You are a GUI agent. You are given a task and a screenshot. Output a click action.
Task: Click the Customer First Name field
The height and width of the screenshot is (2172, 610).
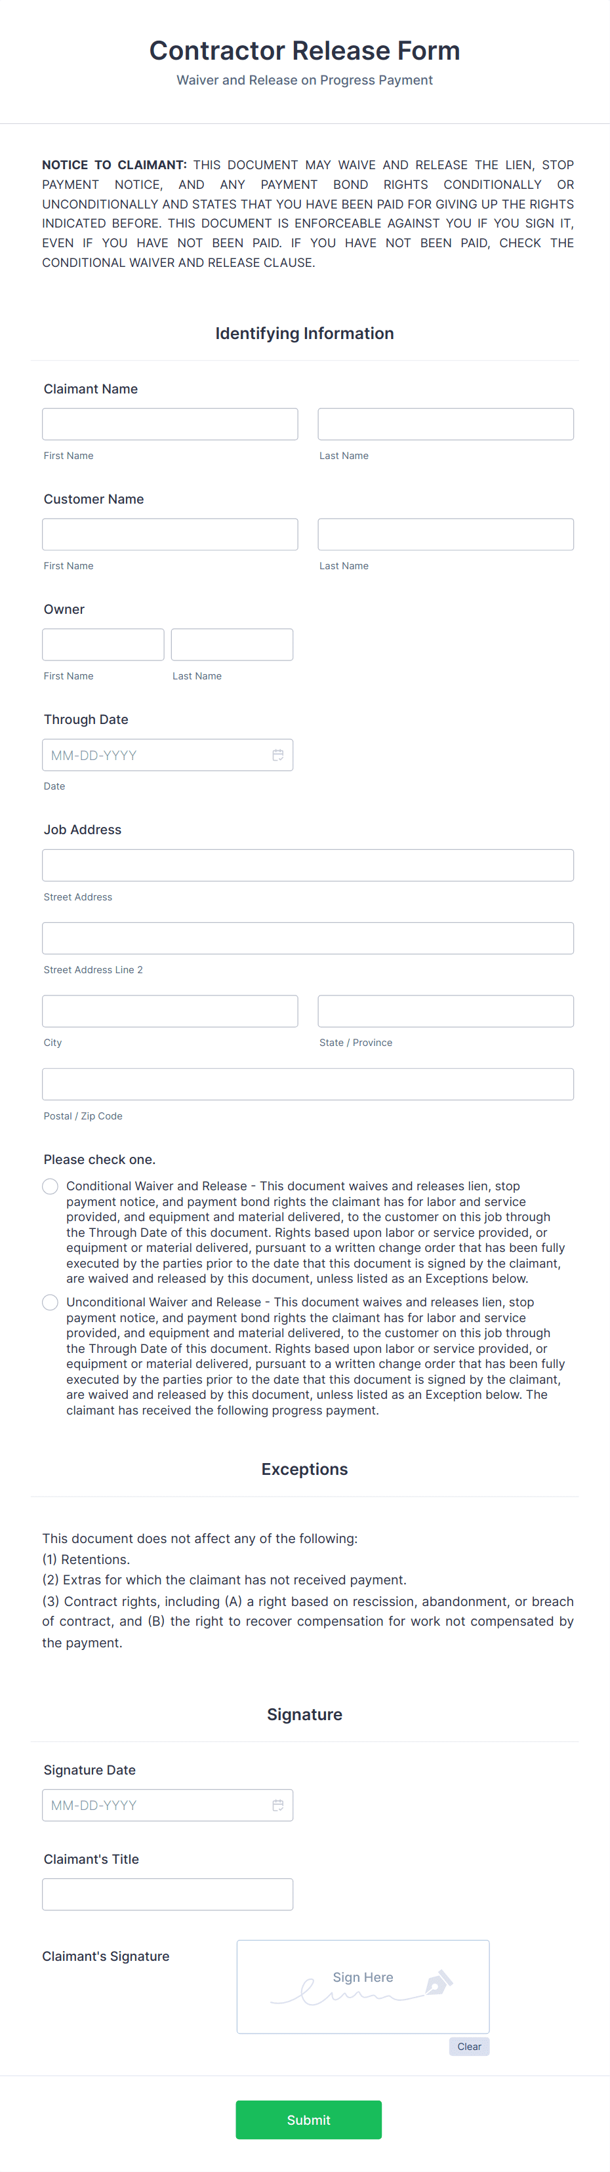[170, 534]
